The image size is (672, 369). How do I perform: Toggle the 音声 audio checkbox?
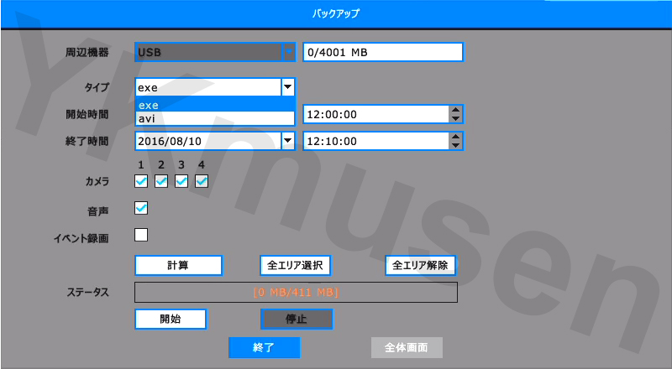[x=141, y=208]
